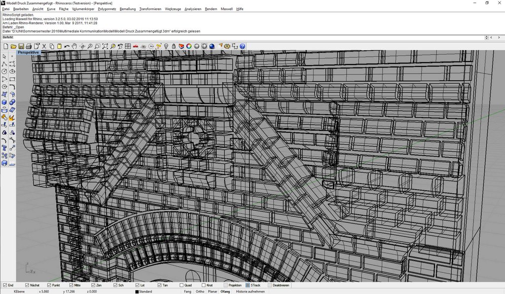Click the four viewports layout icon
Screen dimensions: 505x294
point(128,46)
